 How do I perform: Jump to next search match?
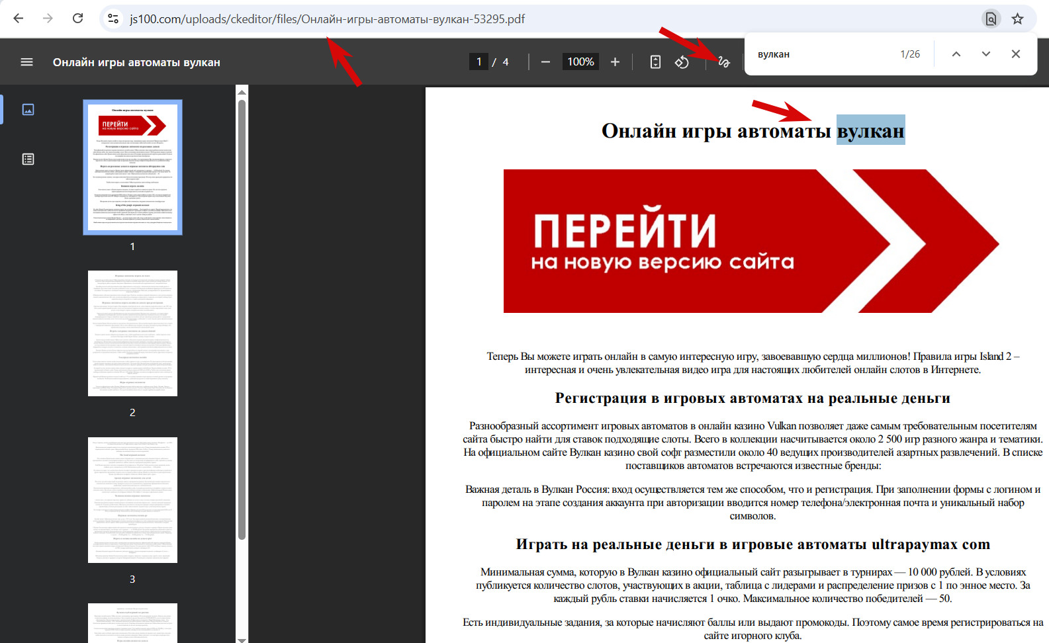(x=986, y=54)
